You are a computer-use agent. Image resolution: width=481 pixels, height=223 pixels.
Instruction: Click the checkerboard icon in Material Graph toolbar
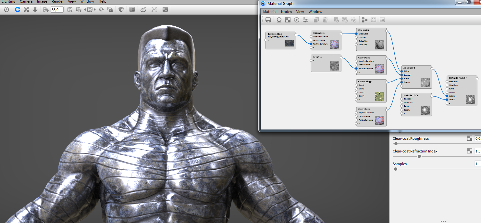(x=288, y=20)
